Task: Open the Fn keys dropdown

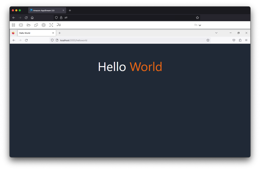Action: point(198,25)
